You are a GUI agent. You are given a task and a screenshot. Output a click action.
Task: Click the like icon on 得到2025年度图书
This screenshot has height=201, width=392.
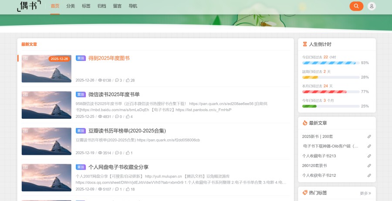click(x=128, y=80)
